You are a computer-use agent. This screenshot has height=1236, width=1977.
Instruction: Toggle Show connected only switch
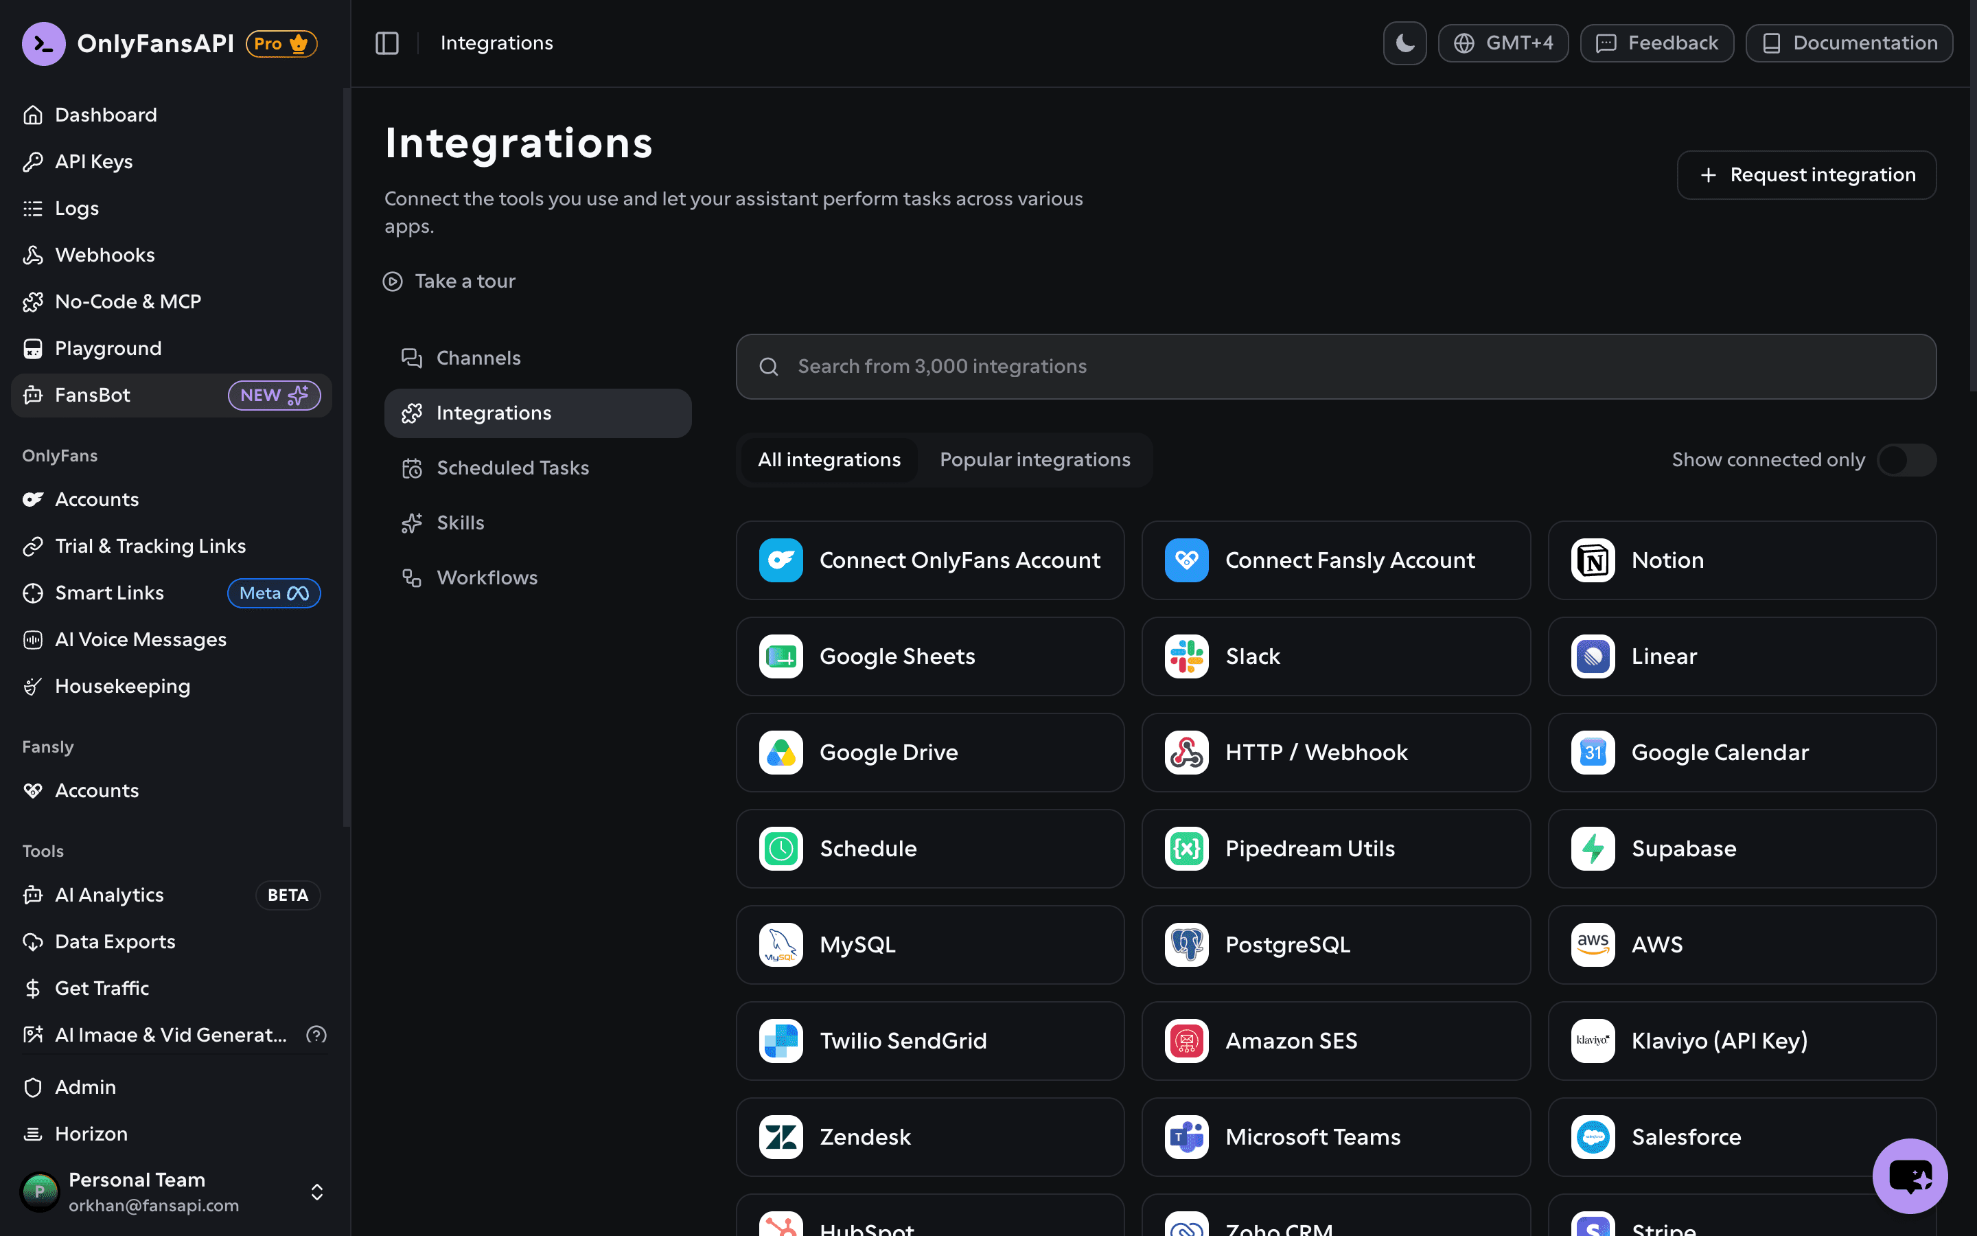click(1907, 460)
